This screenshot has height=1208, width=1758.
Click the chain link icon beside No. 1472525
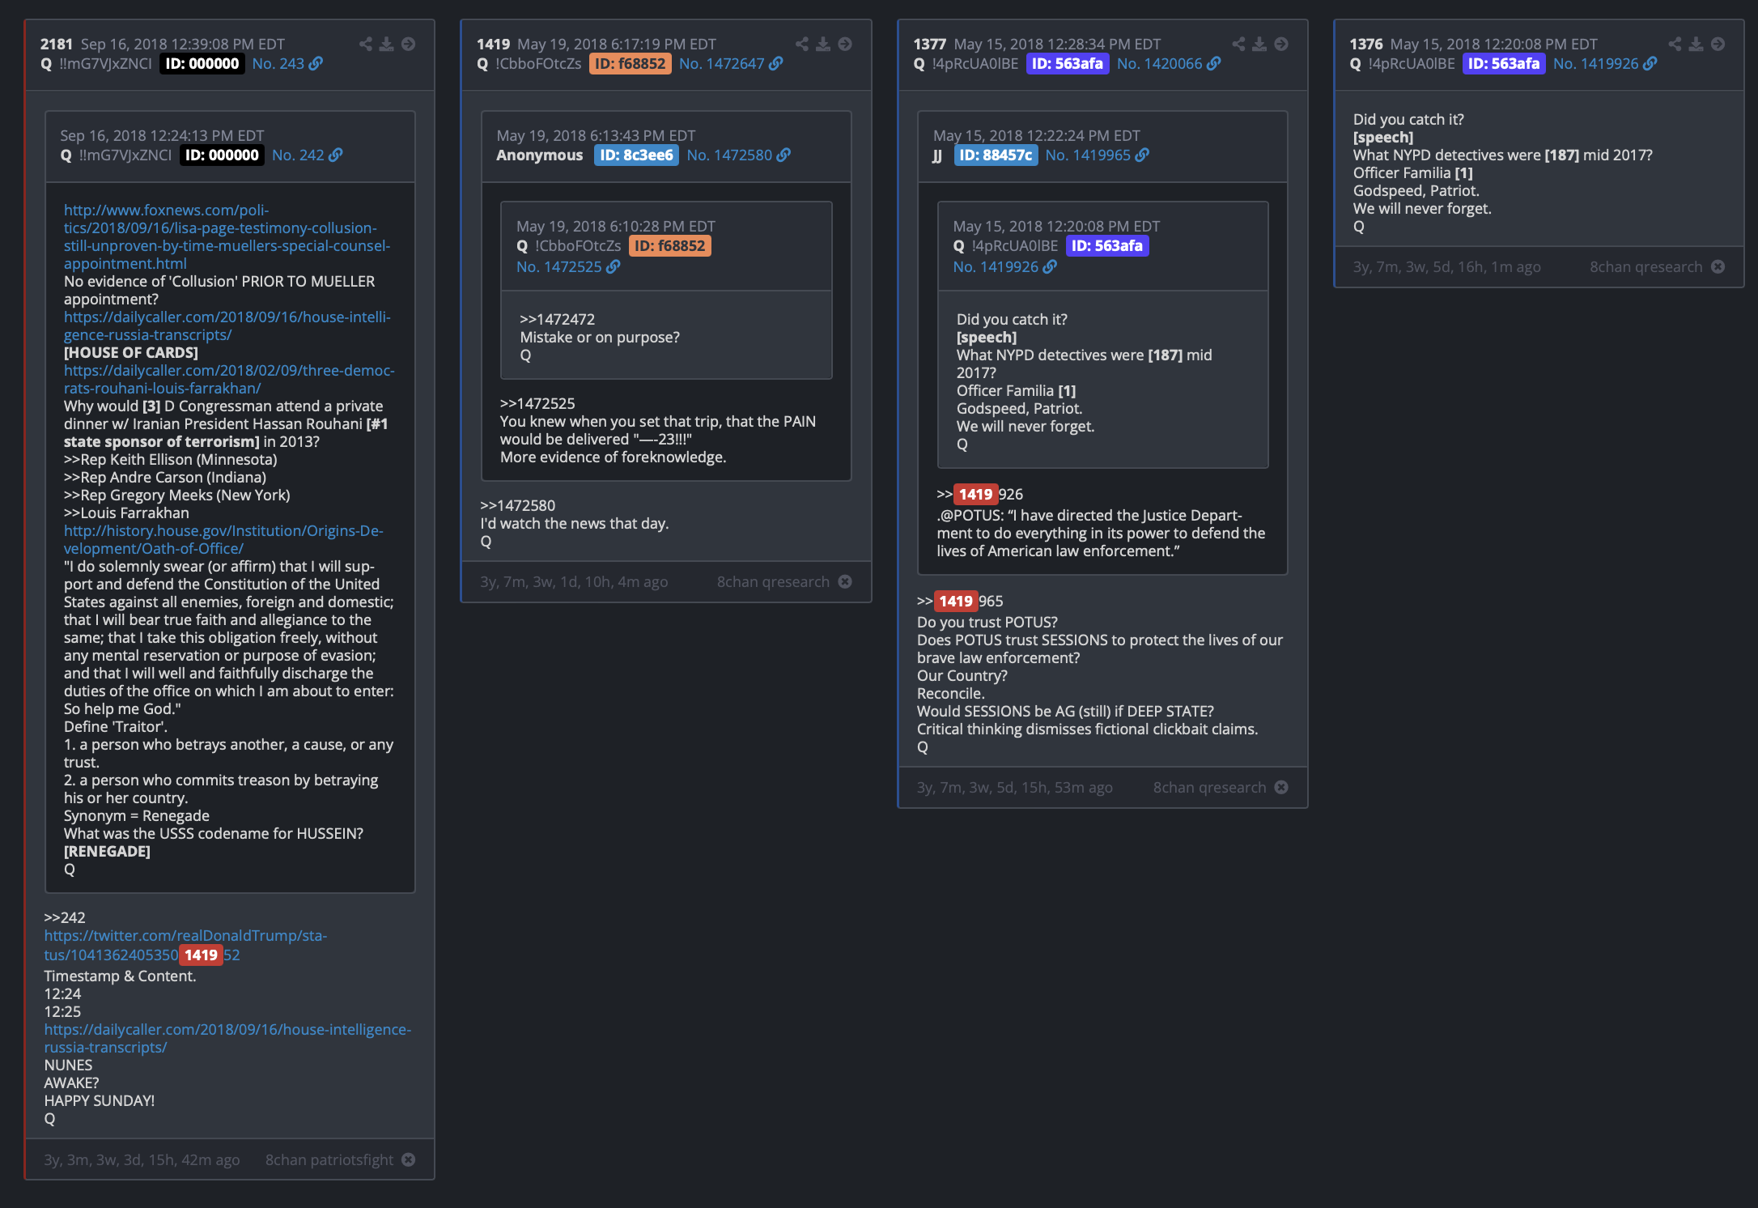click(613, 266)
